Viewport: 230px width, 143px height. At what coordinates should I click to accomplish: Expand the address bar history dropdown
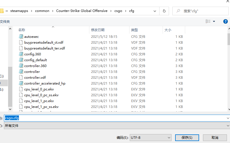(155, 11)
